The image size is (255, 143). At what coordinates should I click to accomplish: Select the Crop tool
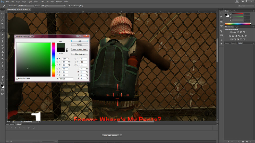coord(3,27)
